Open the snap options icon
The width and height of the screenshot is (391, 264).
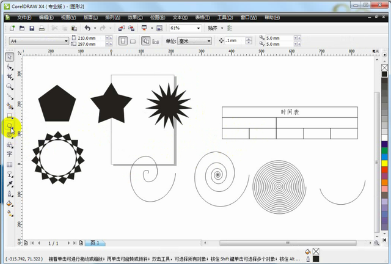click(x=230, y=28)
